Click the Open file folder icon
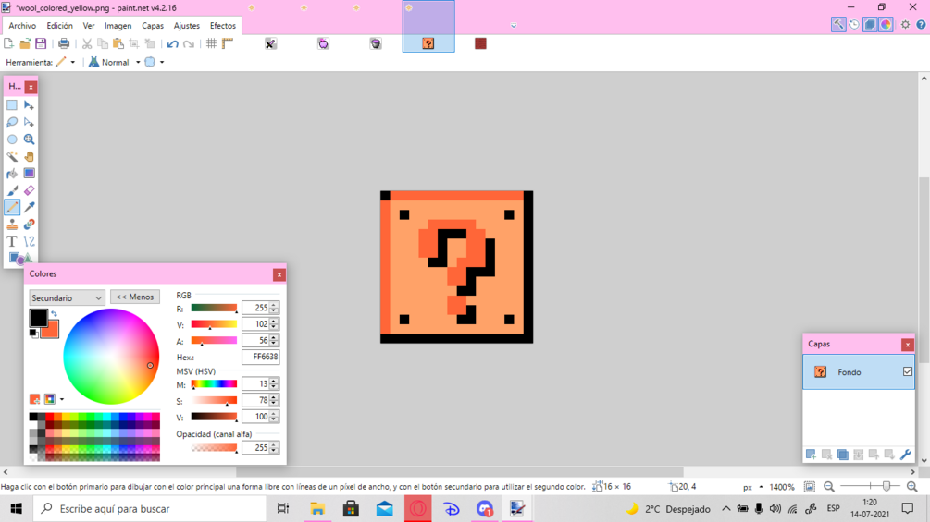 point(25,43)
